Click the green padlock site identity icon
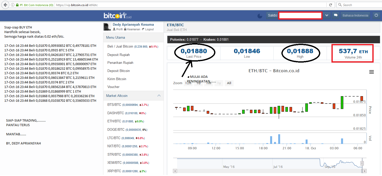The image size is (382, 176). tap(17, 5)
